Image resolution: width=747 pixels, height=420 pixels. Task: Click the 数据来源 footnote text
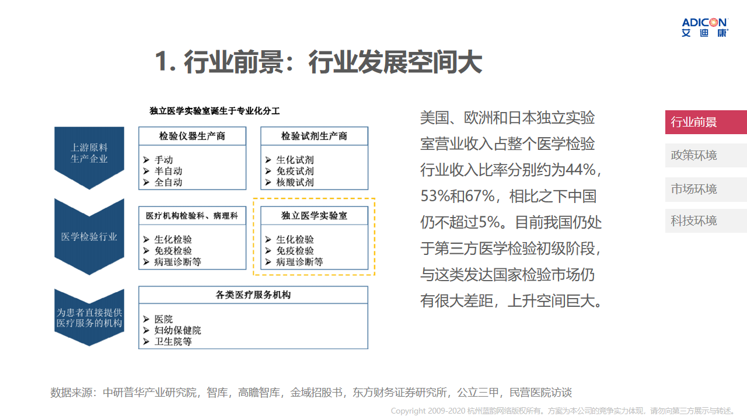[310, 393]
